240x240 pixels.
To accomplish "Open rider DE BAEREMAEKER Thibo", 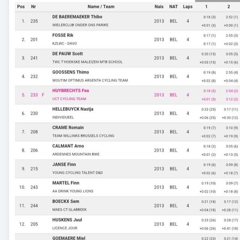I will tap(77, 16).
